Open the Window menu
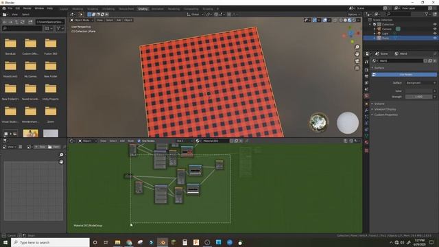The height and width of the screenshot is (247, 439). pyautogui.click(x=39, y=8)
